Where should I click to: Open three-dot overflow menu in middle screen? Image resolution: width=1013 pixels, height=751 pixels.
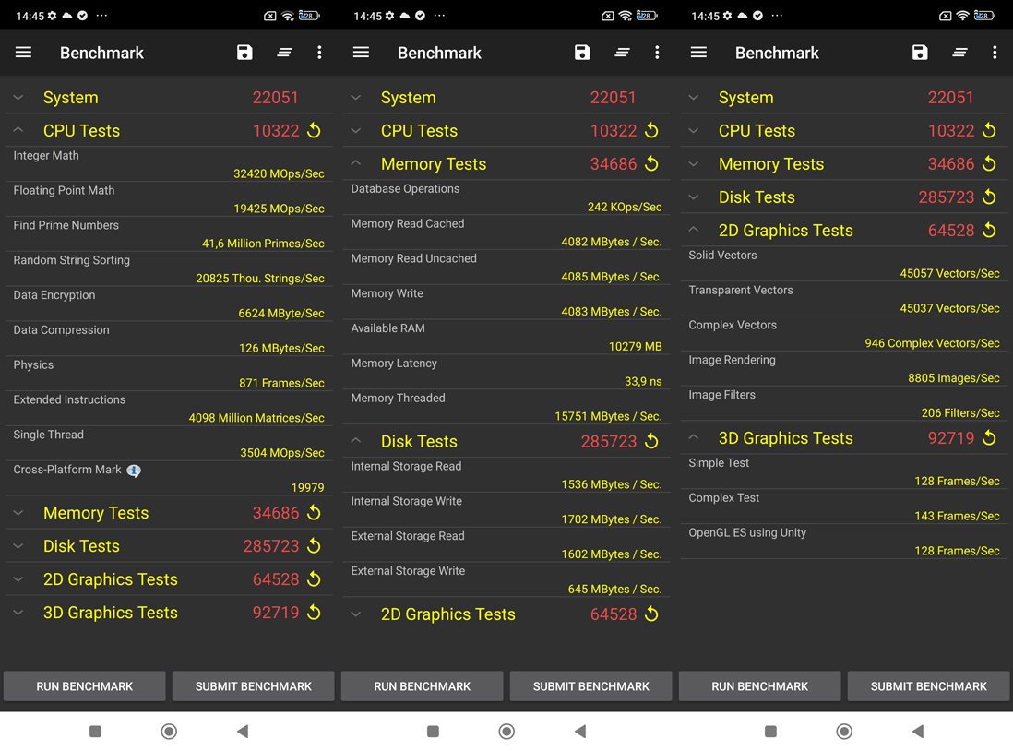coord(657,53)
